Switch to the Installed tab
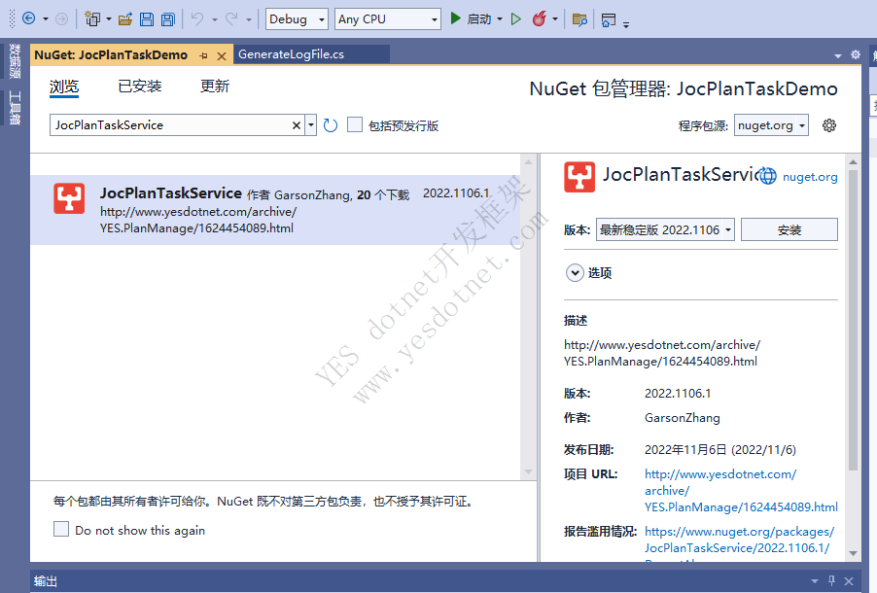Screen dimensions: 877x593 pyautogui.click(x=139, y=87)
